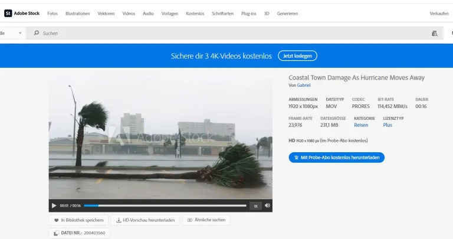This screenshot has height=239, width=453.
Task: Go to the Kostenlos section
Action: [x=195, y=14]
